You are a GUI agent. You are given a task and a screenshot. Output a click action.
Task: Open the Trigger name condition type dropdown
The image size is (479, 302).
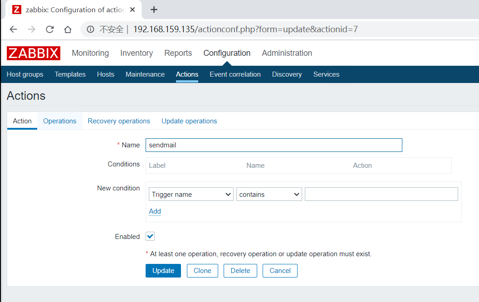pos(191,194)
